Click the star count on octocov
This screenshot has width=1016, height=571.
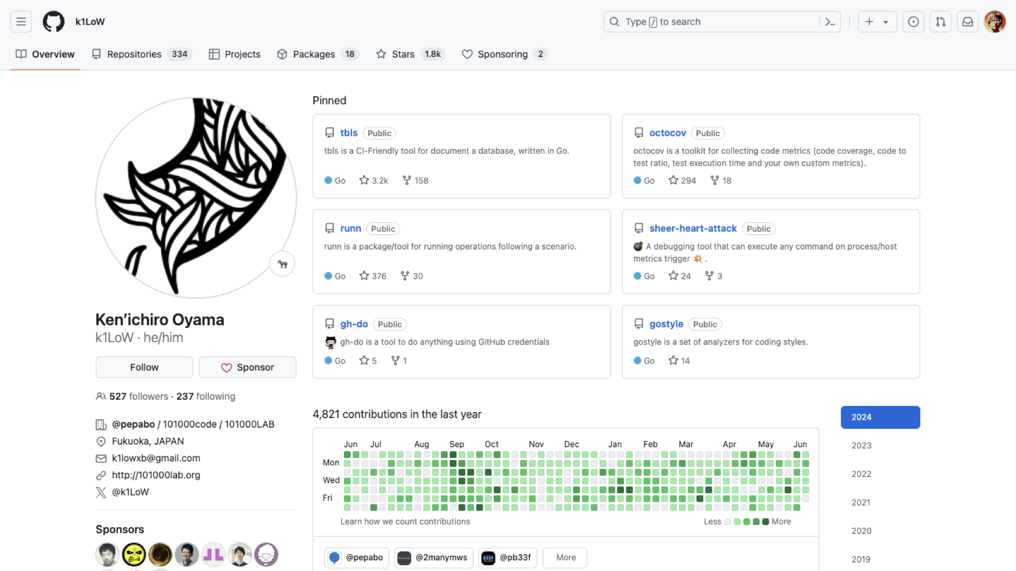(x=682, y=180)
